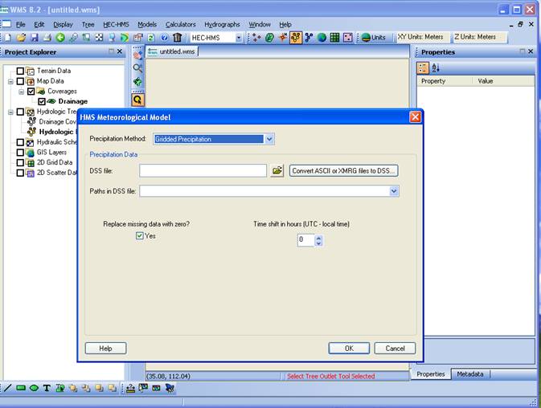Image resolution: width=541 pixels, height=408 pixels.
Task: Click the Units toolbar button
Action: click(x=373, y=37)
